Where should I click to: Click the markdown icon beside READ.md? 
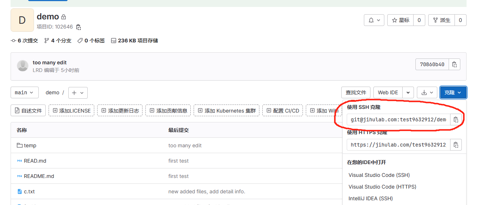tap(20, 161)
